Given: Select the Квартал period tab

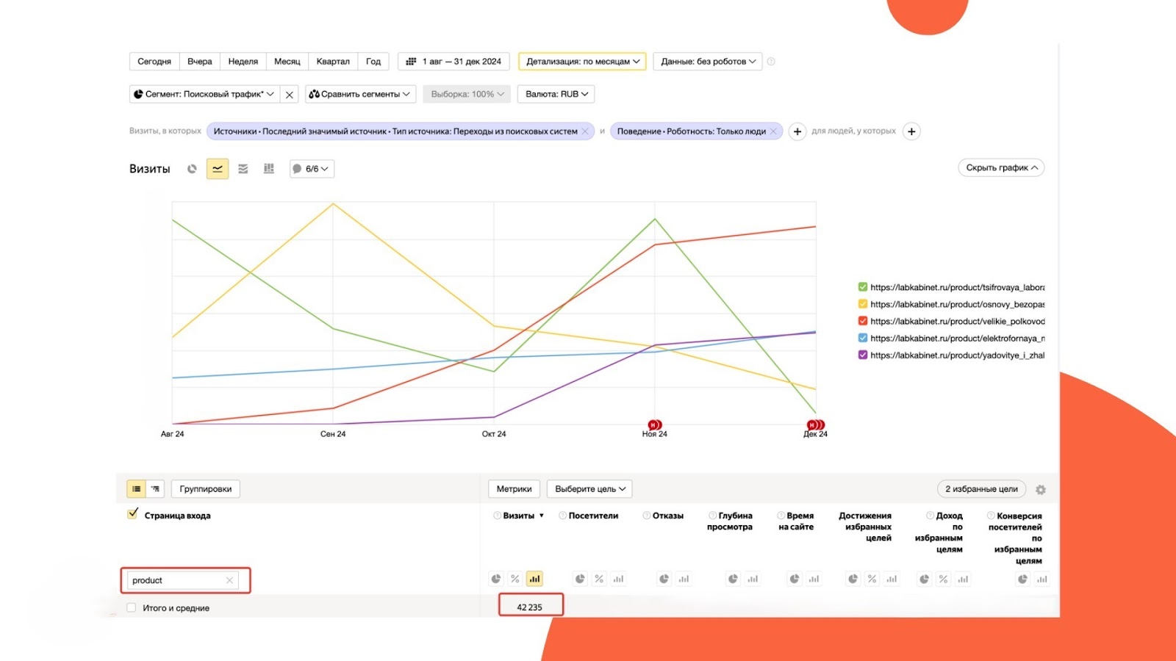Looking at the screenshot, I should tap(333, 62).
